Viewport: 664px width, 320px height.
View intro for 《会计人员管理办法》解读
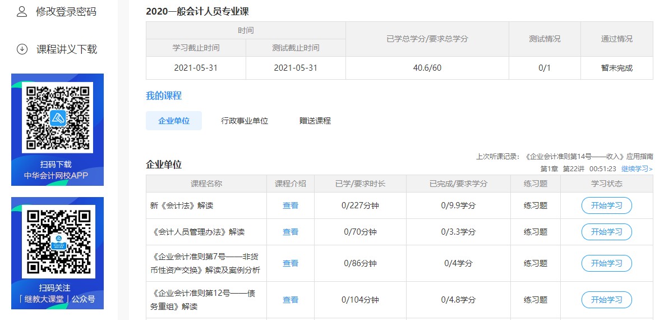pos(290,232)
